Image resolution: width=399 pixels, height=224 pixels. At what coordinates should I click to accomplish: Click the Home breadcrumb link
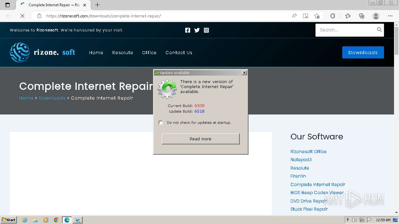26,98
